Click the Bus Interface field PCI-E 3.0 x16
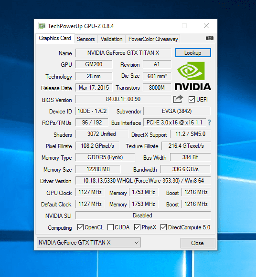The width and height of the screenshot is (256, 277). tap(174, 123)
